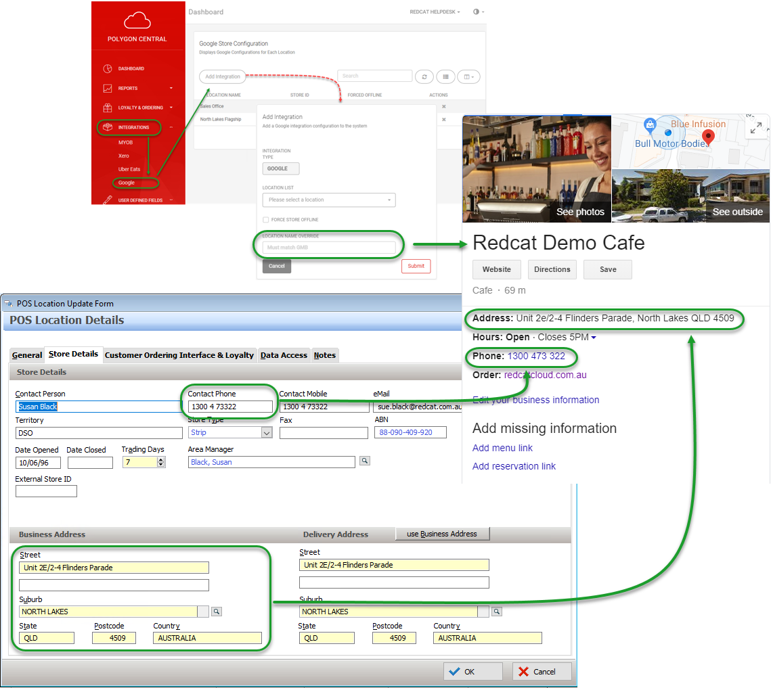This screenshot has width=771, height=688.
Task: Open Customer Ordering Interface & Loyalty tab
Action: 179,355
